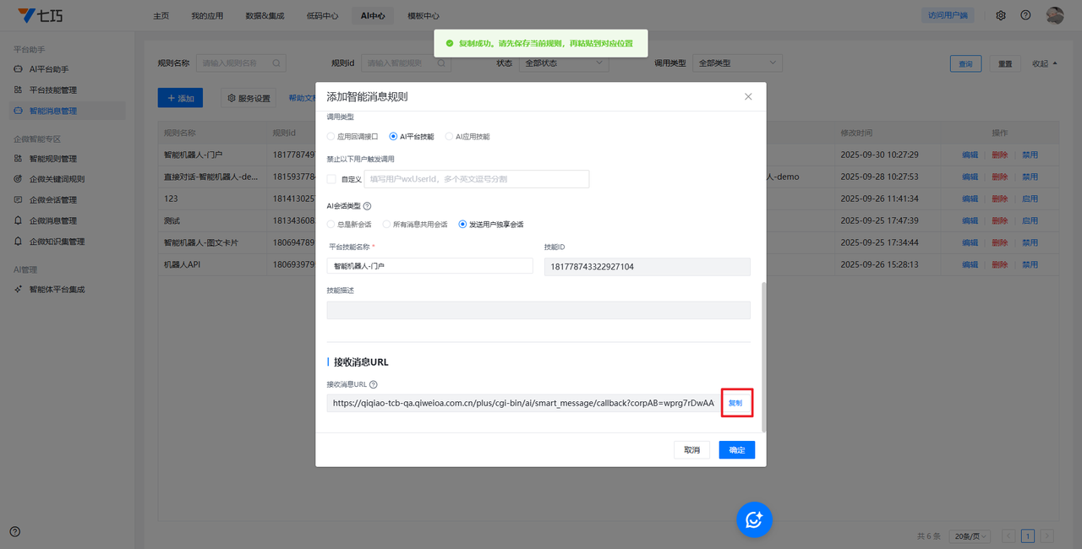Click the help circle icon at bottom left
The image size is (1082, 549).
[x=15, y=531]
